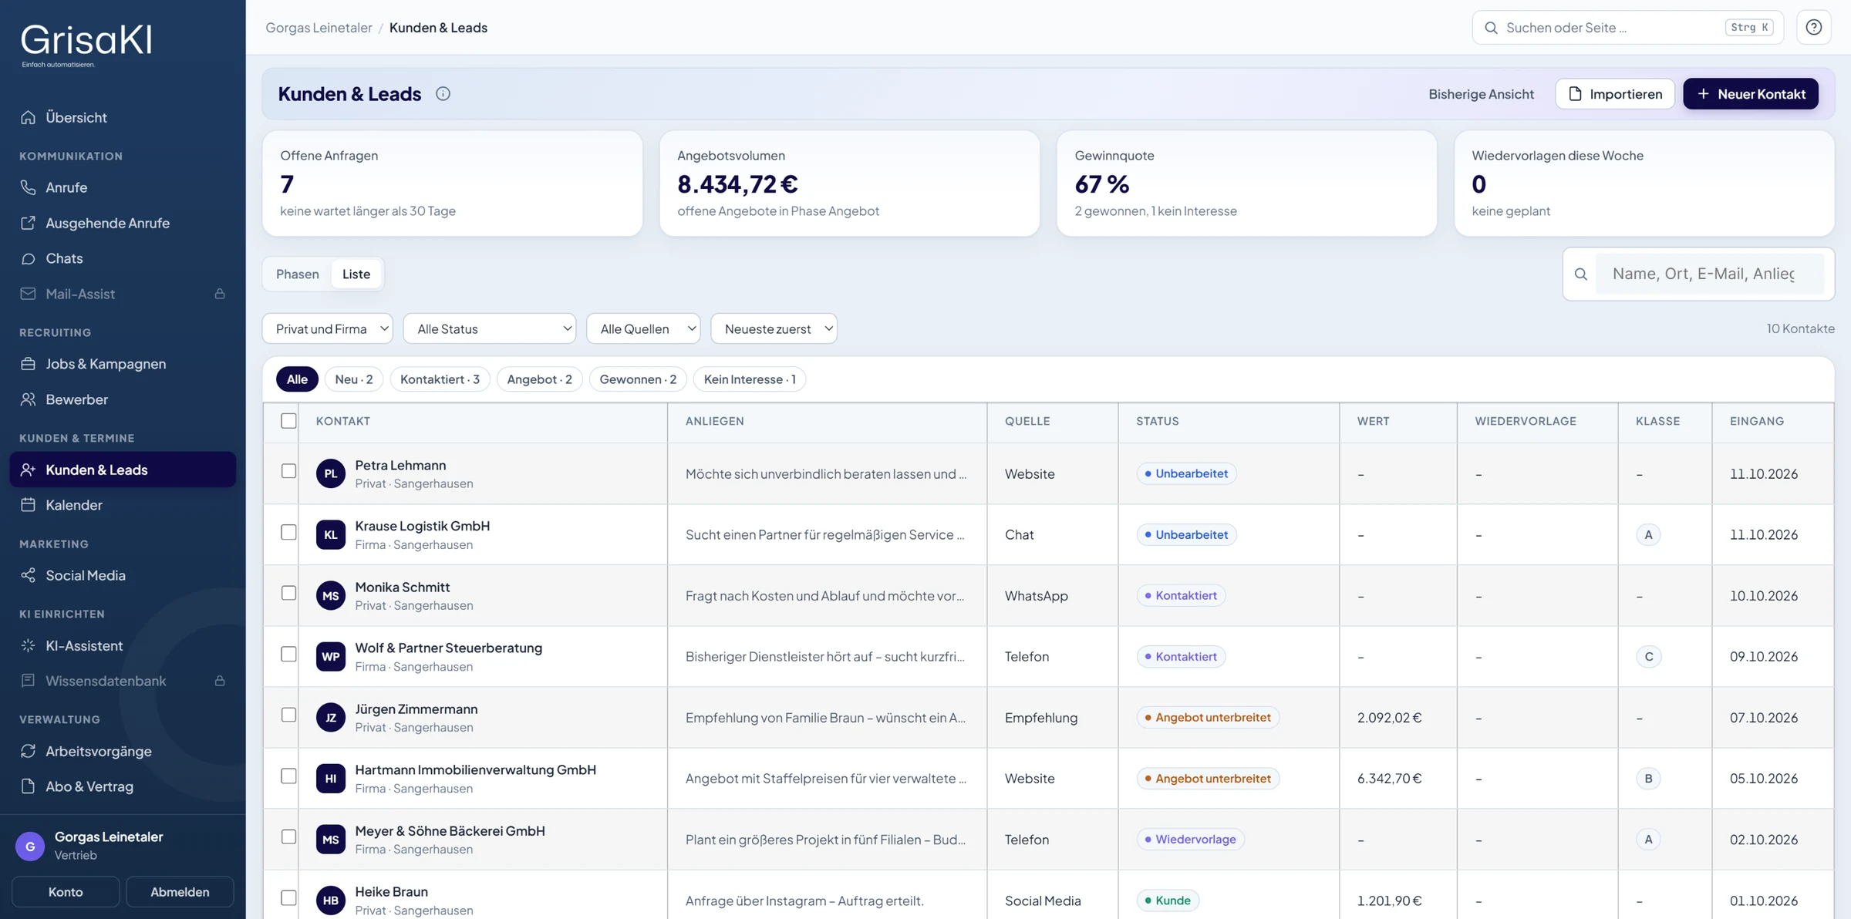The image size is (1851, 919).
Task: Focus the Suchen oder Seite search field
Action: click(1627, 28)
